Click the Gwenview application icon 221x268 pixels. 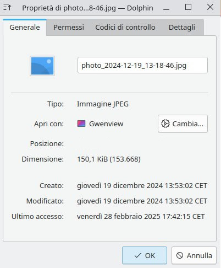[x=81, y=124]
